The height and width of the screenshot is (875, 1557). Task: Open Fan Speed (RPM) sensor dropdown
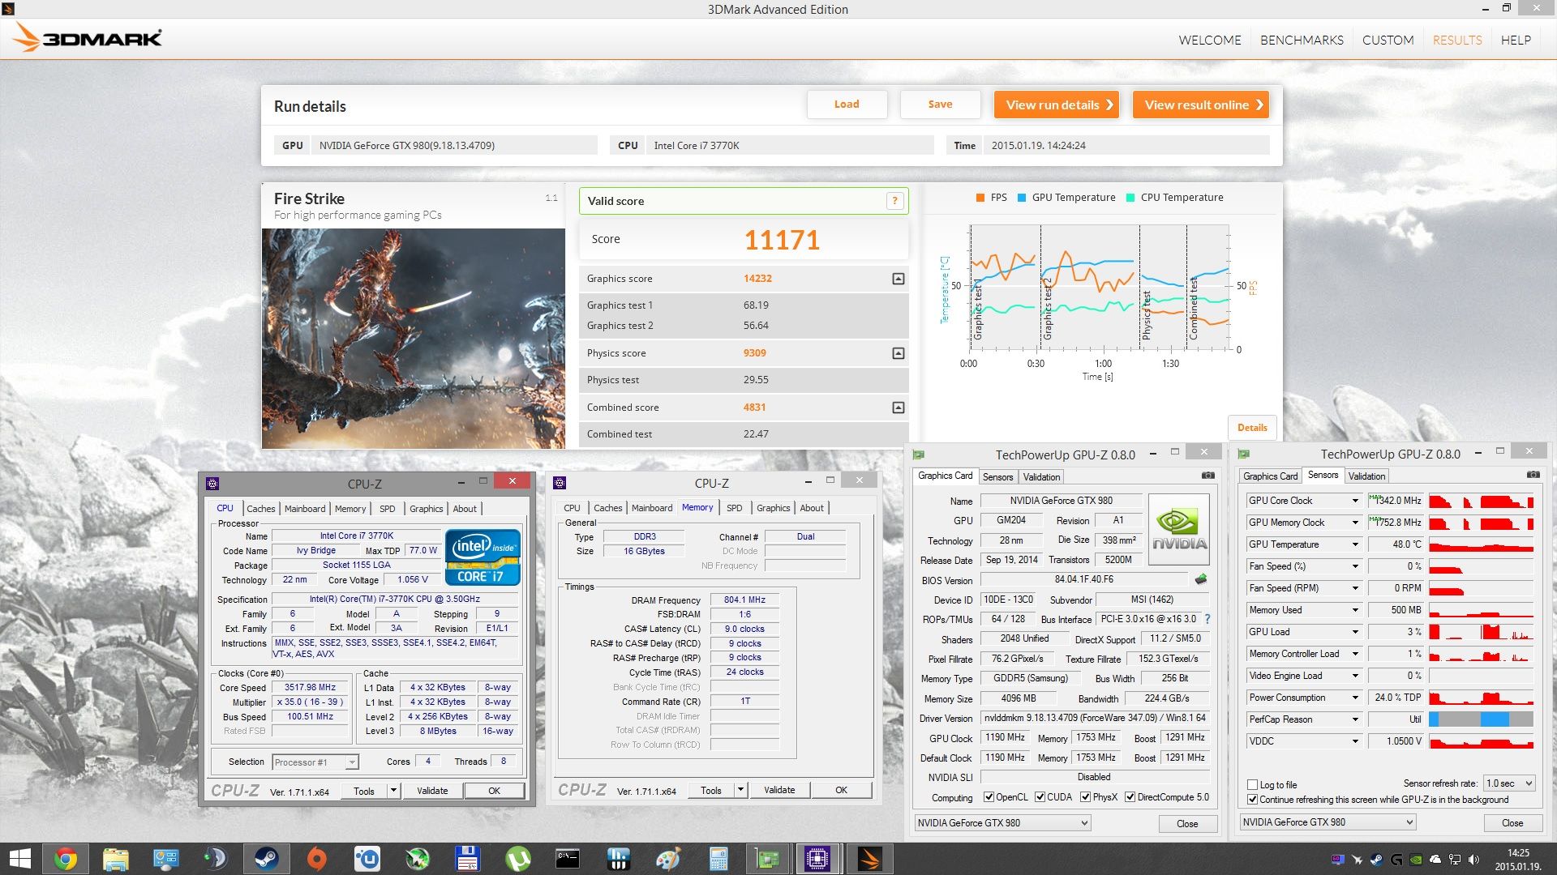point(1354,588)
